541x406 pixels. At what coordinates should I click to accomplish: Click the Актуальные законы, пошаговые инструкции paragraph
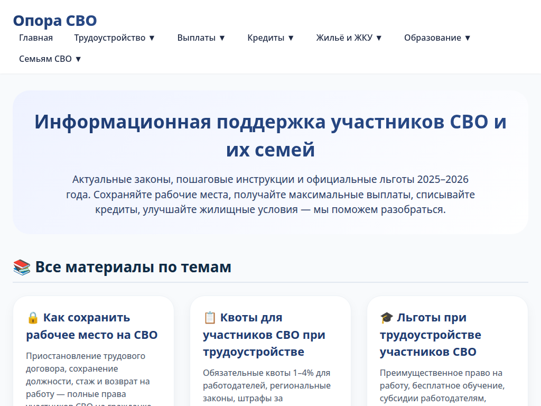270,195
